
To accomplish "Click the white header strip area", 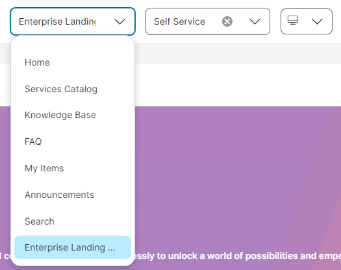I will (238, 85).
